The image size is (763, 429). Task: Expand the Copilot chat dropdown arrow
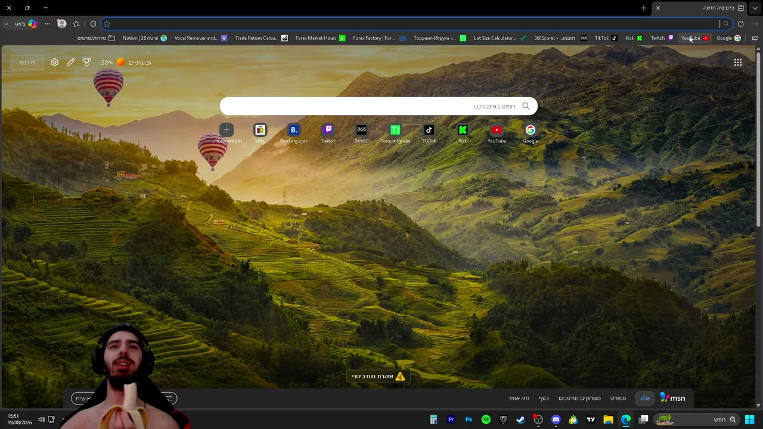click(x=6, y=24)
